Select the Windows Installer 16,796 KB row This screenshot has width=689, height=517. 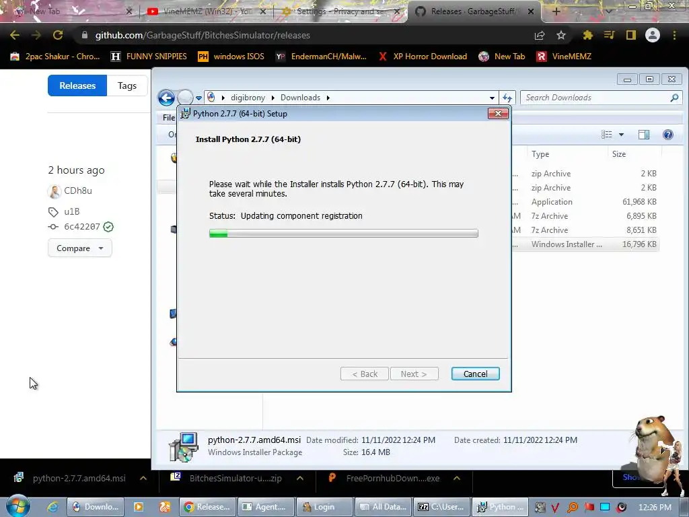[587, 244]
